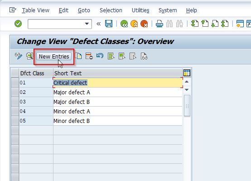The width and height of the screenshot is (251, 181).
Task: Click table scrollbar up arrow
Action: (x=187, y=82)
